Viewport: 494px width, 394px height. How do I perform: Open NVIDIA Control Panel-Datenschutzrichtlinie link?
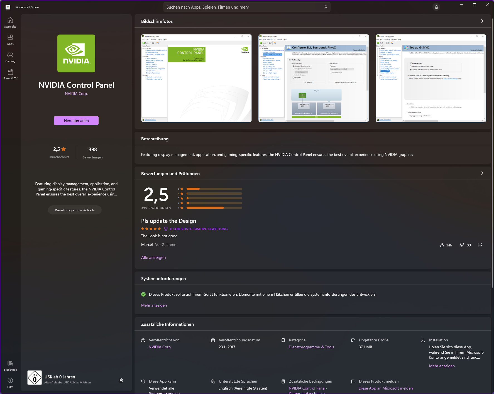[308, 390]
